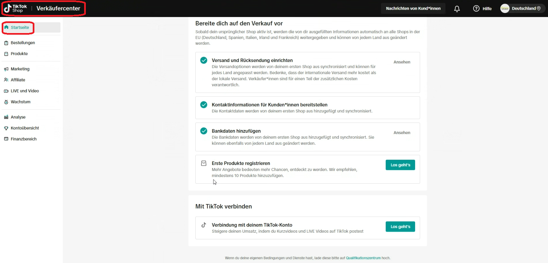Click the checkmark next to Versand und Rücksendung
The image size is (548, 263).
pyautogui.click(x=204, y=60)
